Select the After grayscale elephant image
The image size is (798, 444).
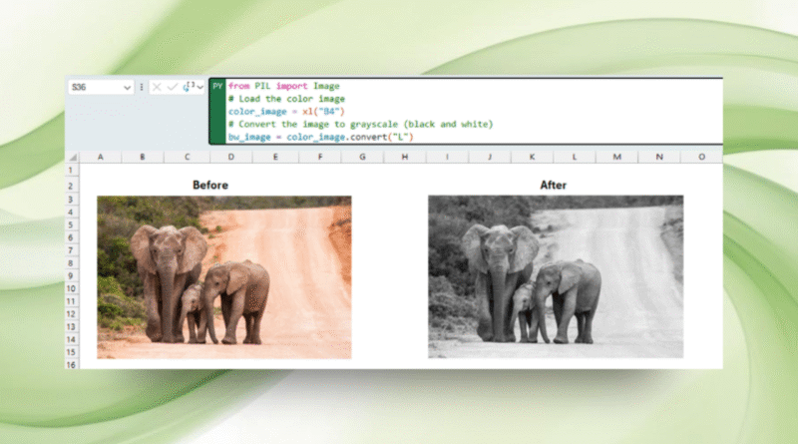click(556, 276)
